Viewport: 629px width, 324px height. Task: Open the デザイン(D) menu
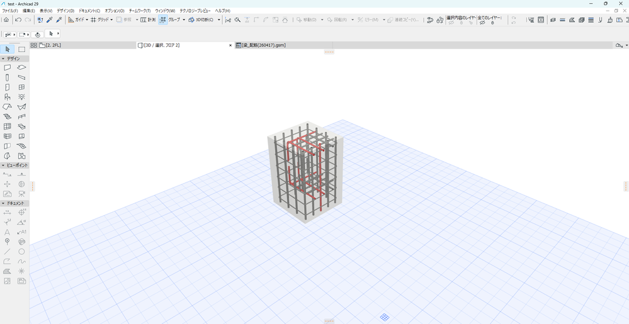(x=65, y=11)
